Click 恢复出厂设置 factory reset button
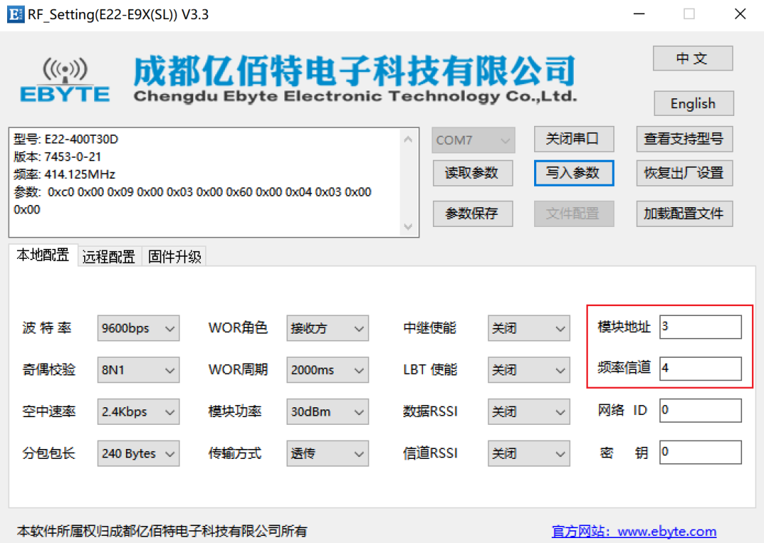Viewport: 764px width, 543px height. [684, 173]
